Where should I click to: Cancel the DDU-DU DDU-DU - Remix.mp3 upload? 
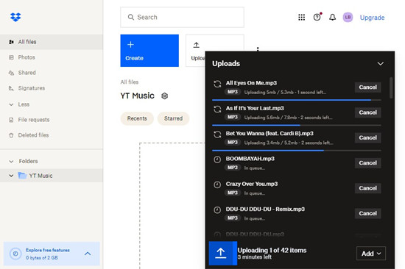coord(367,214)
